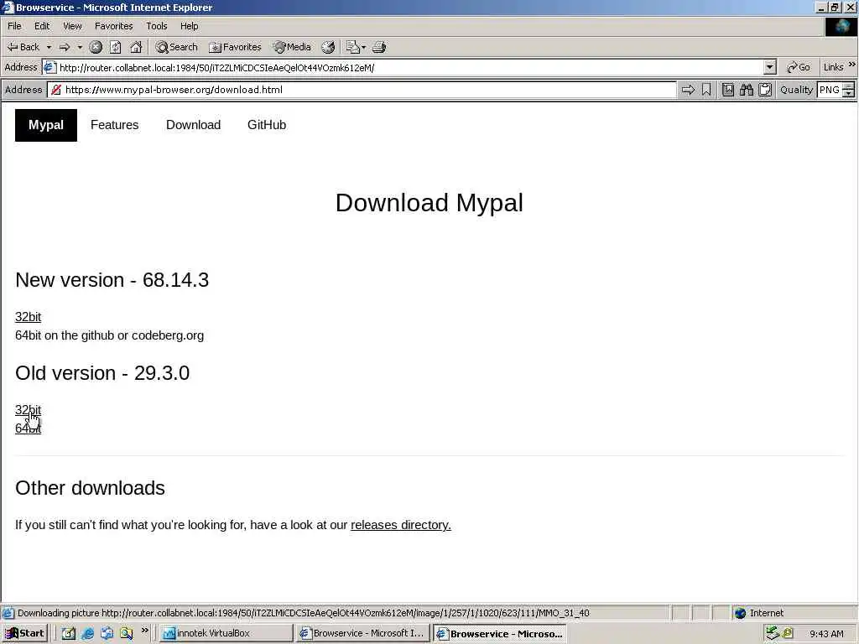Click the Browservice bookmark icon
Screen dimensions: 859x644
[706, 90]
